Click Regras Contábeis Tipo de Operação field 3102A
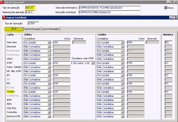Image resolution: width=178 pixels, height=122 pixels. pos(33,23)
